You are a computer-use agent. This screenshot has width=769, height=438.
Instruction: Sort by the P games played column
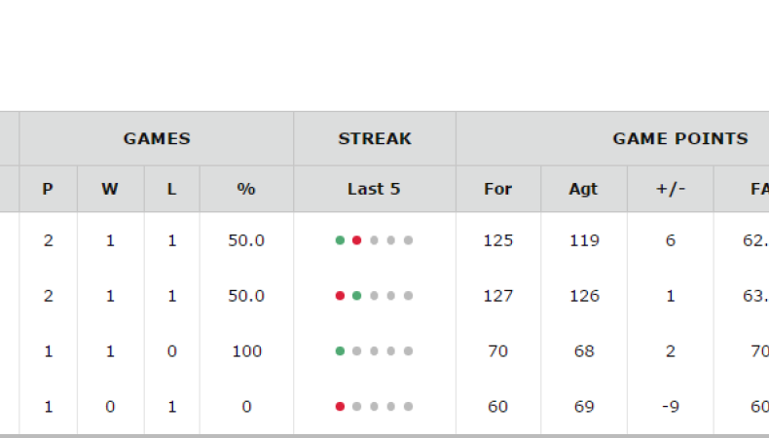coord(48,189)
